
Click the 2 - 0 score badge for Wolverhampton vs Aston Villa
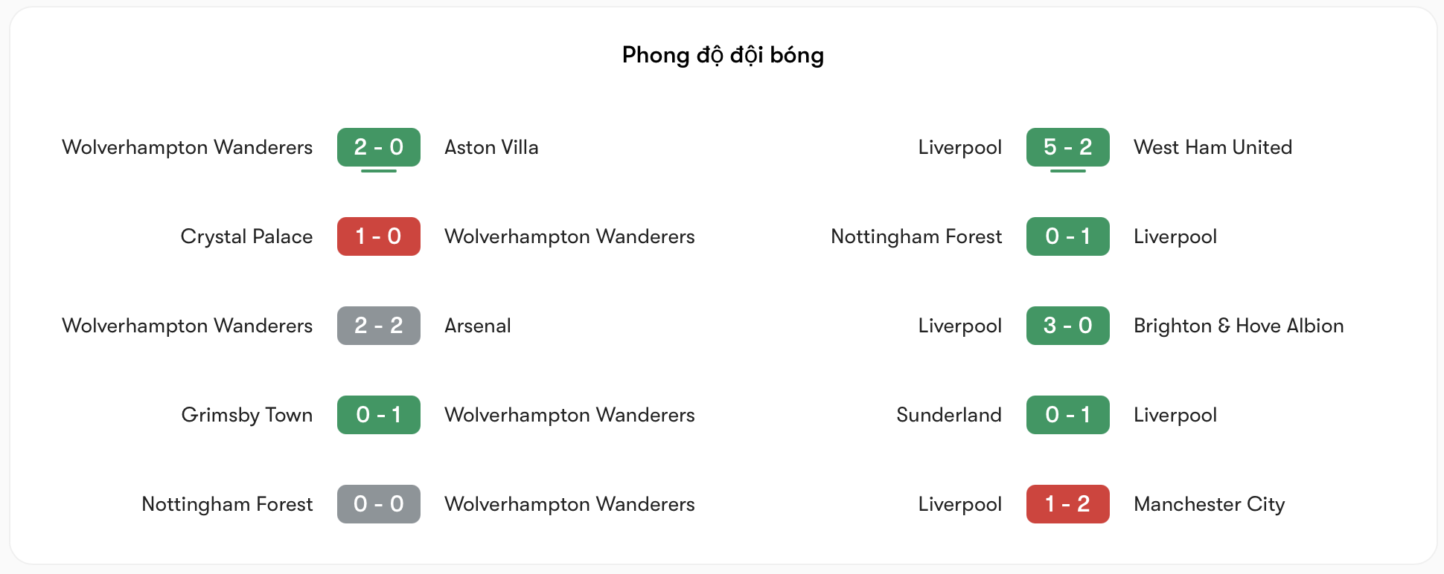[378, 147]
